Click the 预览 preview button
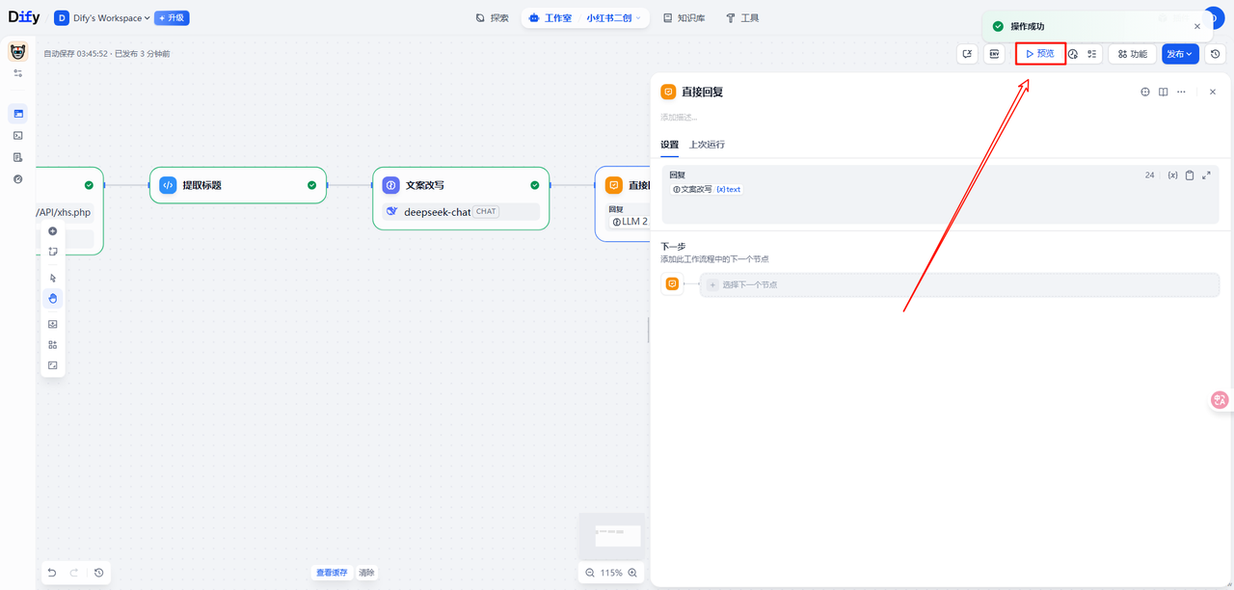The image size is (1234, 590). click(x=1040, y=54)
